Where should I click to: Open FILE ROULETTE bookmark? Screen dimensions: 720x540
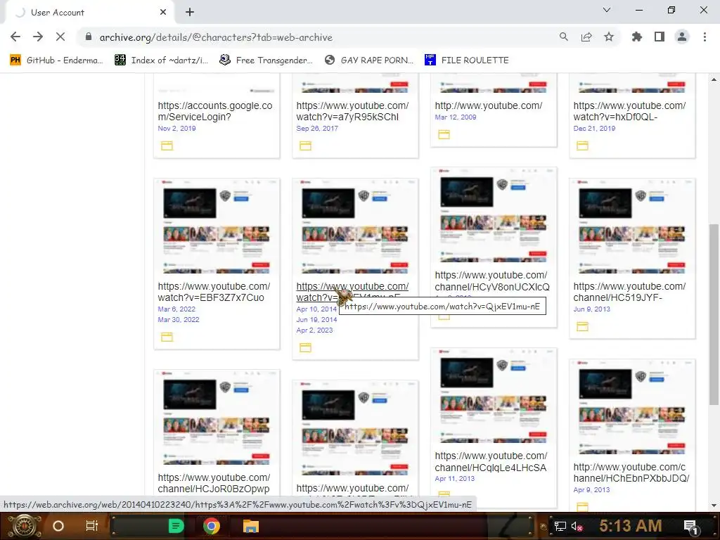click(467, 60)
